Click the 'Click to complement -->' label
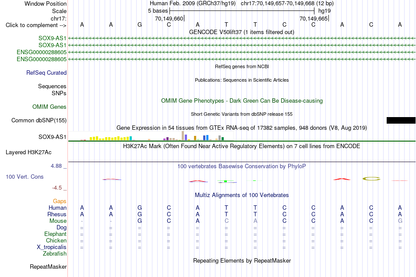This screenshot has height=277, width=416. pyautogui.click(x=36, y=25)
